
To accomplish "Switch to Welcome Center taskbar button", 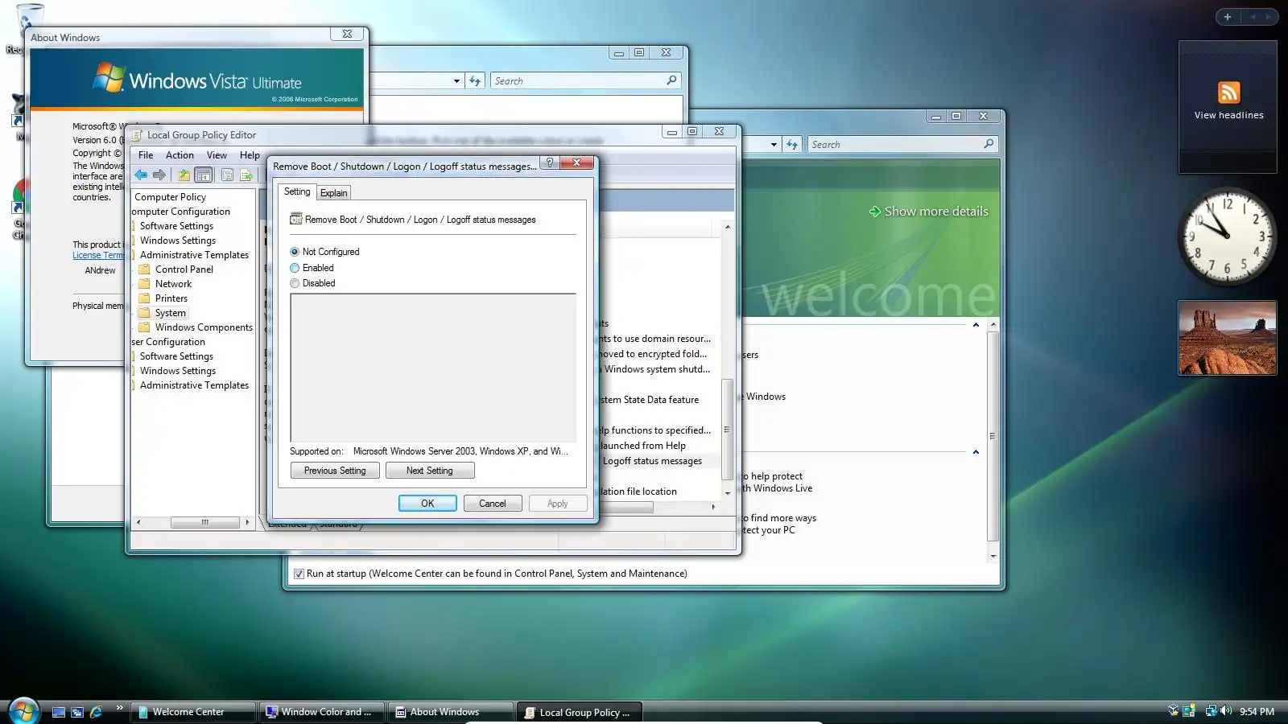I will tap(193, 712).
